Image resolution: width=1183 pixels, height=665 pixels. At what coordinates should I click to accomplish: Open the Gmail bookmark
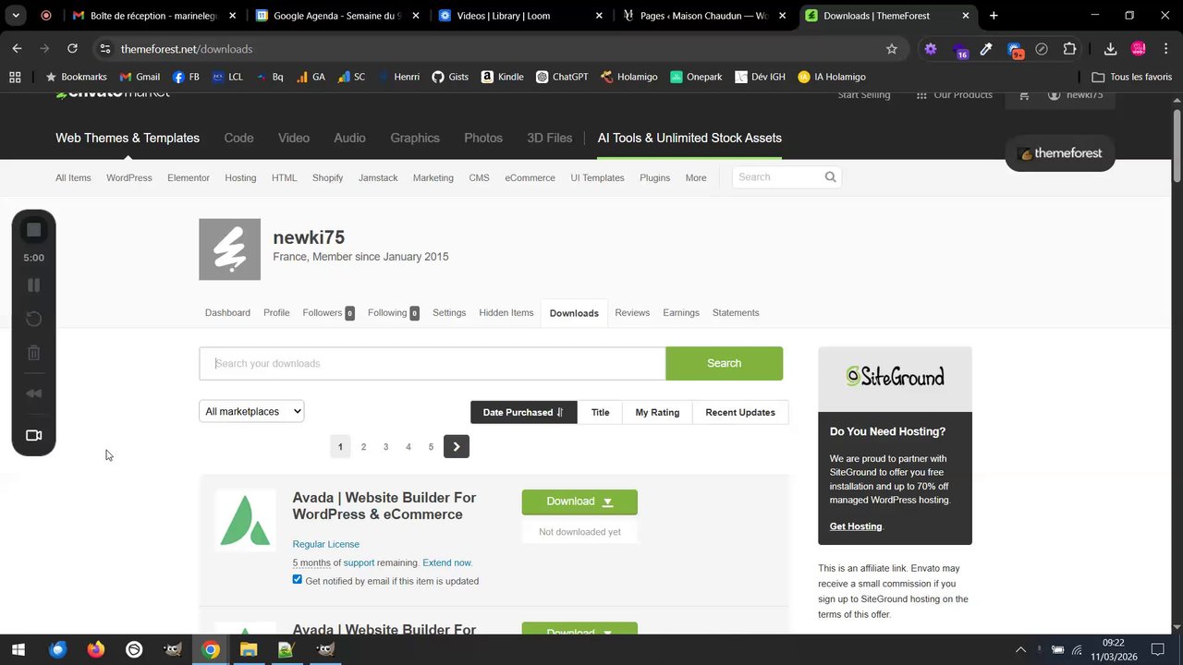[x=140, y=77]
